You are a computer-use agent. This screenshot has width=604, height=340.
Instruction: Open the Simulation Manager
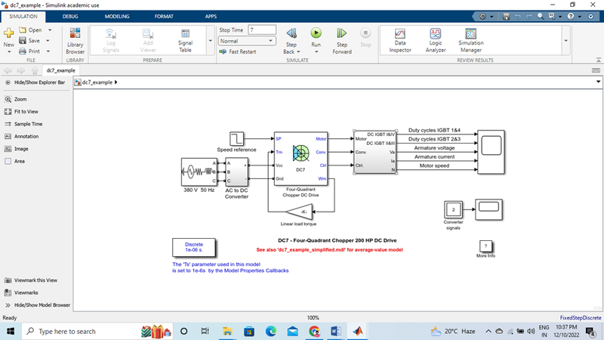pos(470,41)
